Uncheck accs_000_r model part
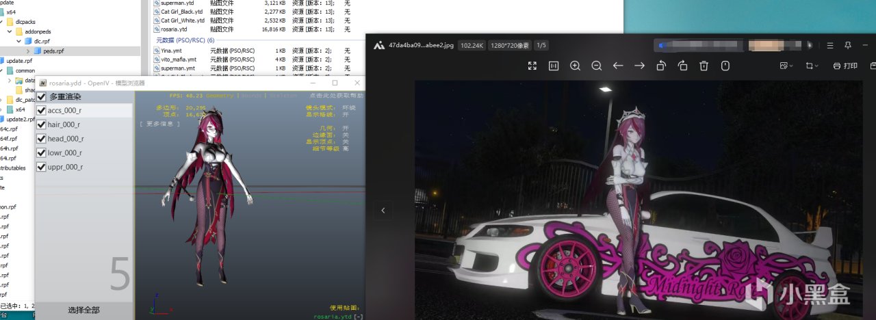This screenshot has width=876, height=320. 42,110
